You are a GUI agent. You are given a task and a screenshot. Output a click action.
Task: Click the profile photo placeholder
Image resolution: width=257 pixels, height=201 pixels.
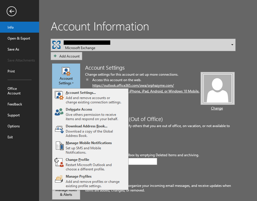218,88
